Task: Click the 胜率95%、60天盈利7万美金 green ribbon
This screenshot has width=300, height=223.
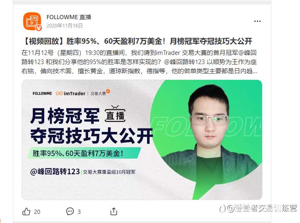Action: point(84,153)
